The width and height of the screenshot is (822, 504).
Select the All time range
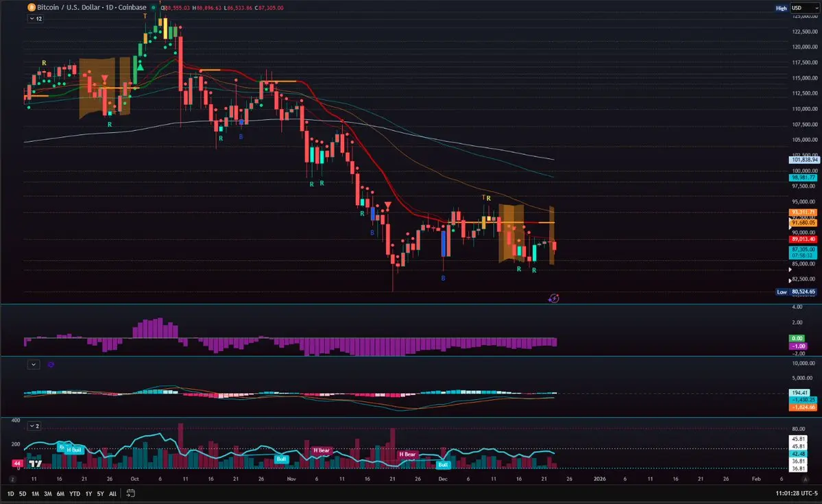[x=112, y=494]
